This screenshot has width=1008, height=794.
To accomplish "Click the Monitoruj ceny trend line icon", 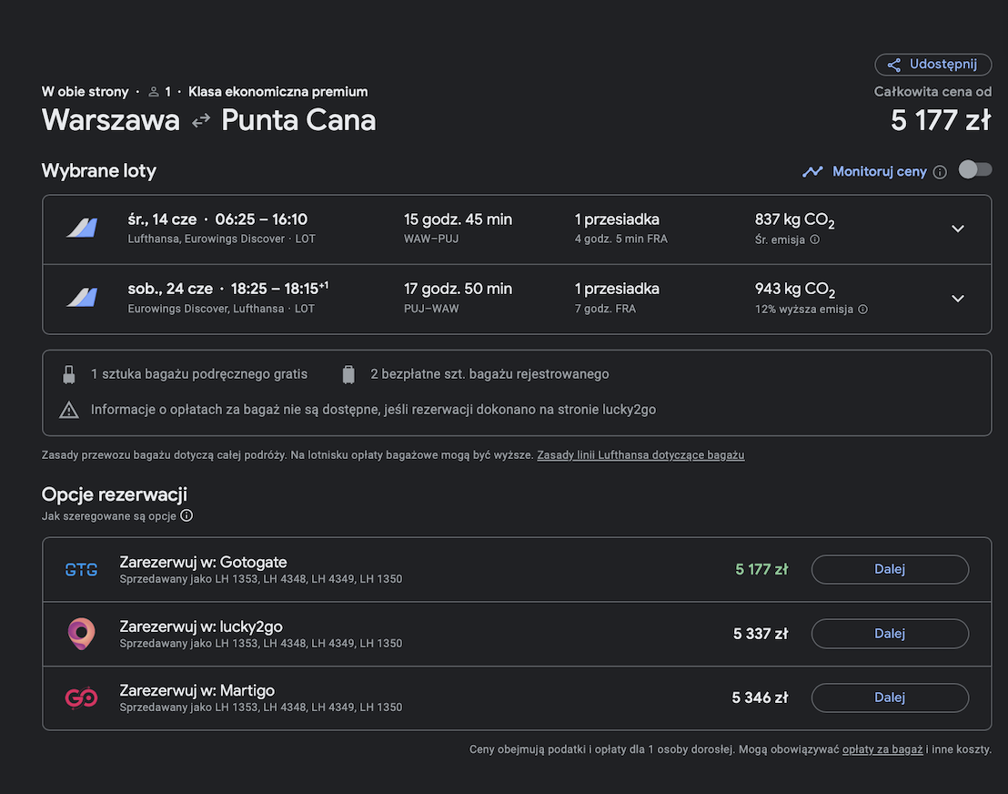I will coord(812,171).
